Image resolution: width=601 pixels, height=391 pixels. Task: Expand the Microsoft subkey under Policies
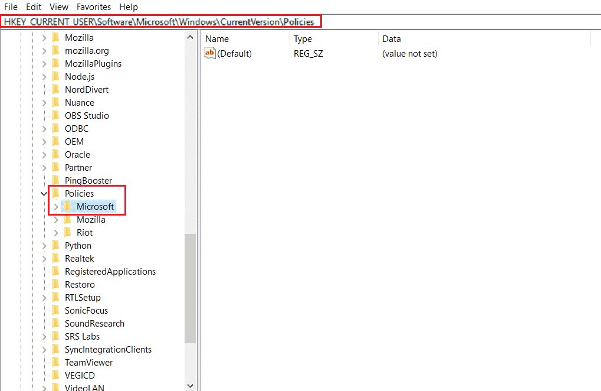pos(56,207)
